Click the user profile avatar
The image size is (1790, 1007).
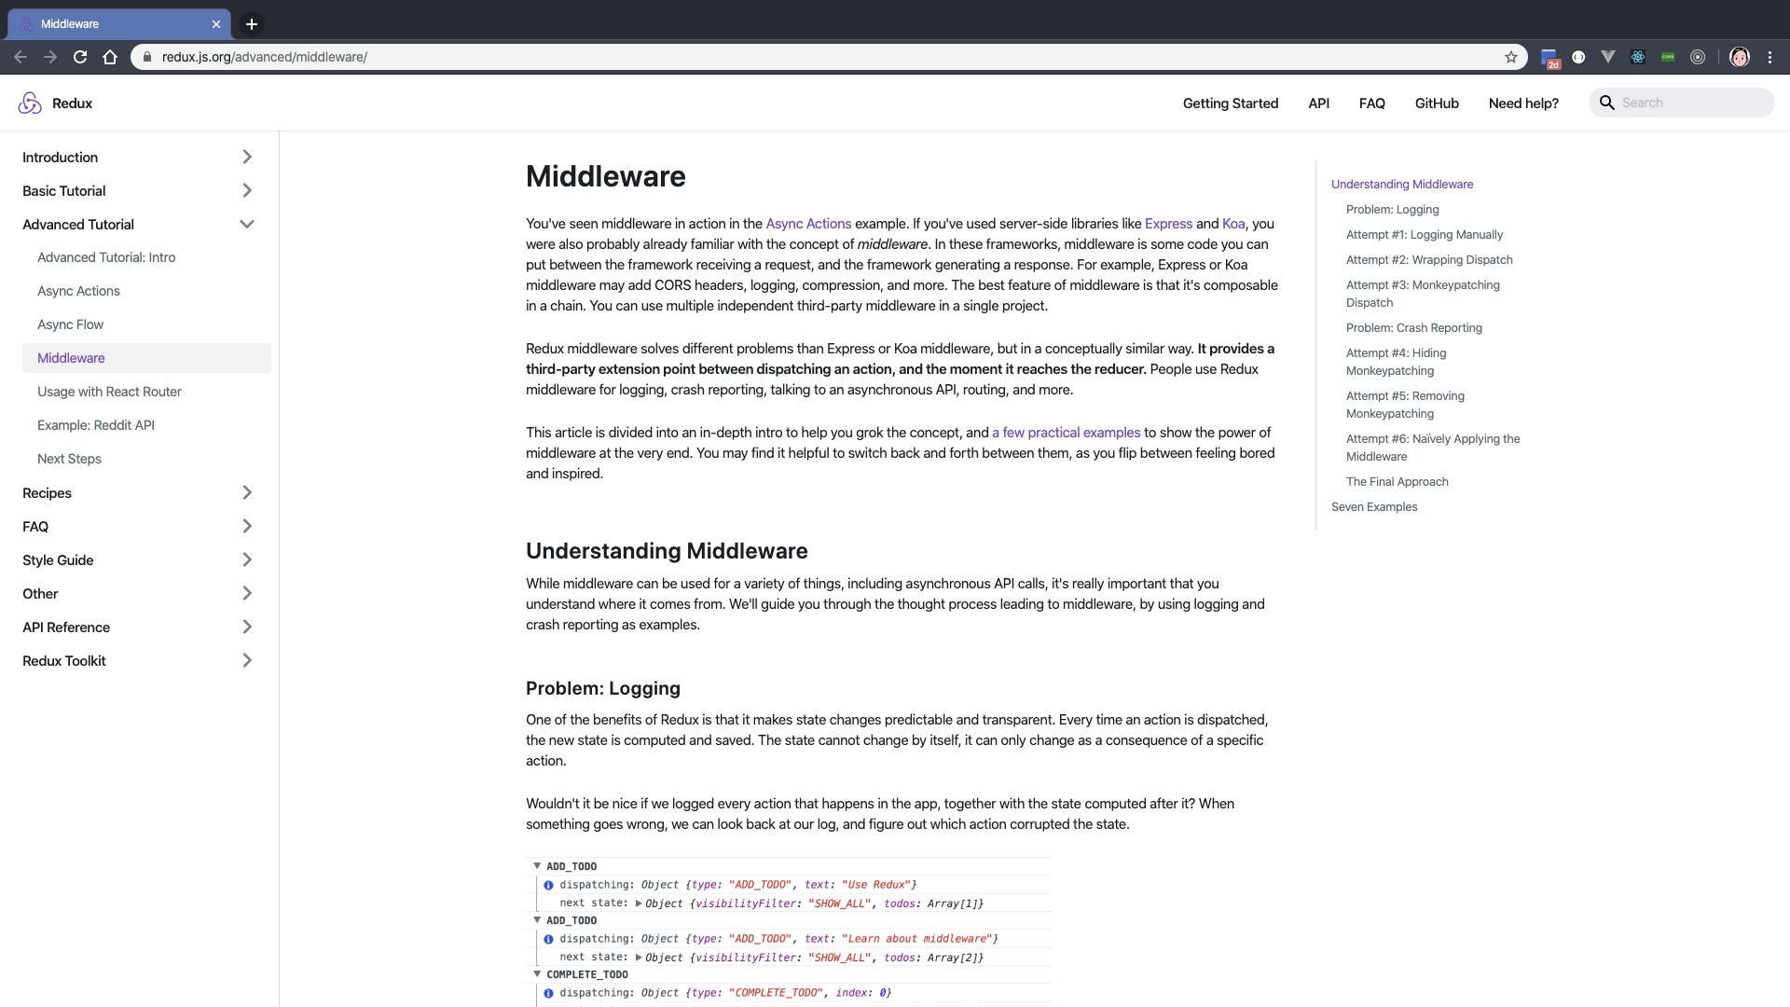click(x=1740, y=57)
